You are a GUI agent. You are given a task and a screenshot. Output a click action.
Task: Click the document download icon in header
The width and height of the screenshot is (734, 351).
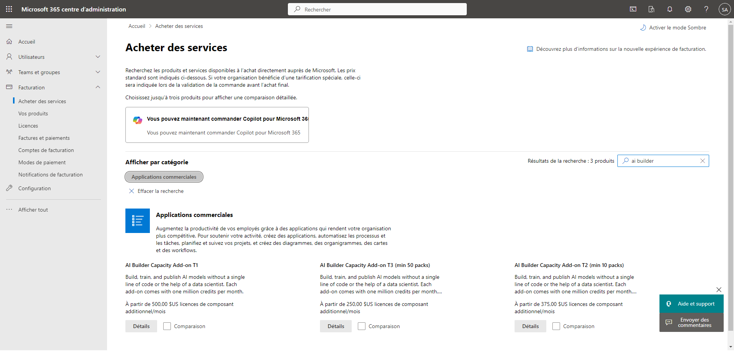pyautogui.click(x=651, y=9)
